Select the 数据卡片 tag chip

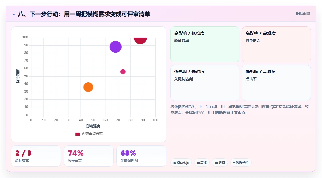coord(241,163)
